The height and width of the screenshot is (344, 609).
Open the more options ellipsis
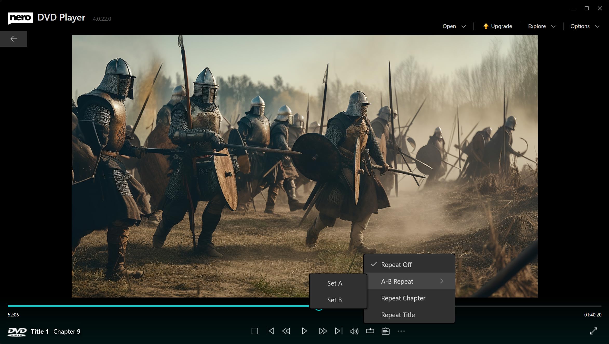coord(401,331)
